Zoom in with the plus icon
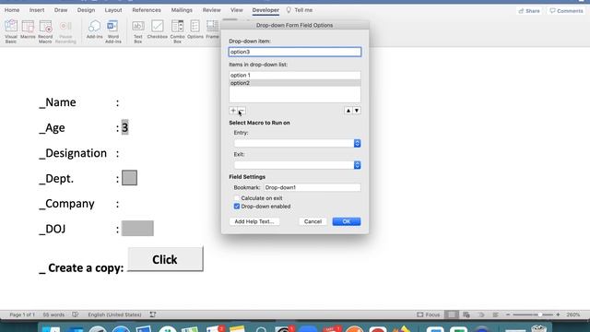Viewport: 590px width, 332px height. [x=558, y=314]
